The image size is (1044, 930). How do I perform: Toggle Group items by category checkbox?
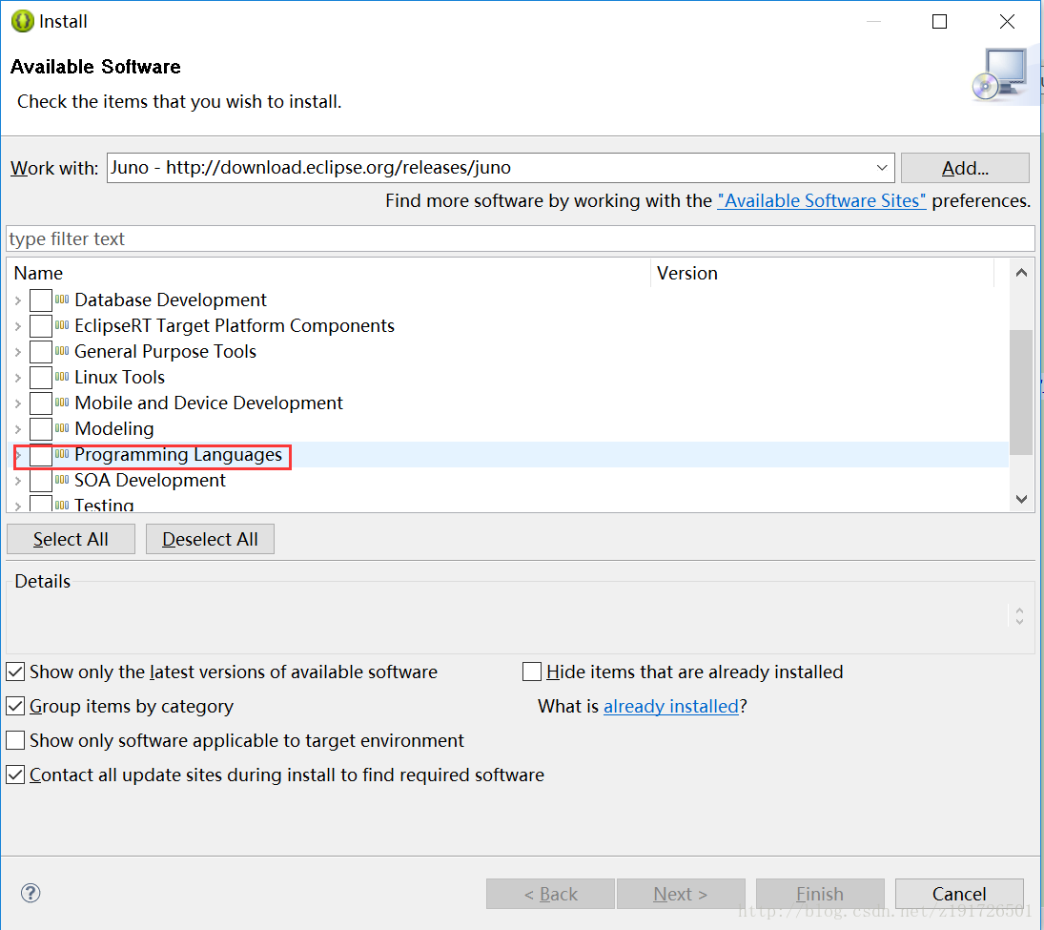pyautogui.click(x=15, y=706)
